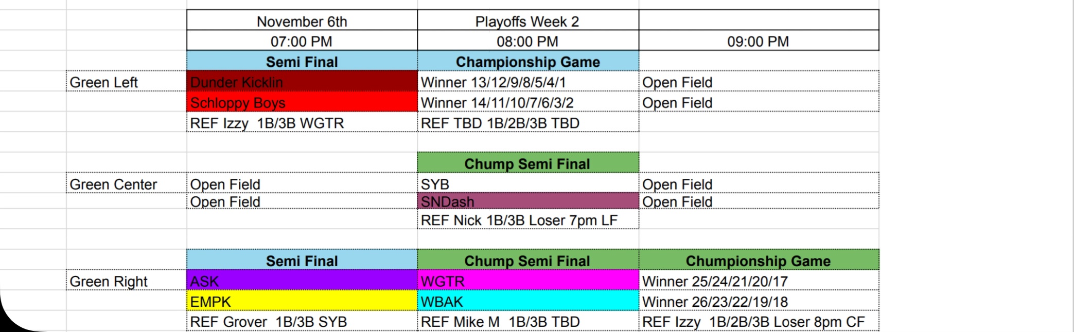Click the "REF Izzy 1B/3B WGTR" cell
The width and height of the screenshot is (1074, 332).
[x=302, y=123]
